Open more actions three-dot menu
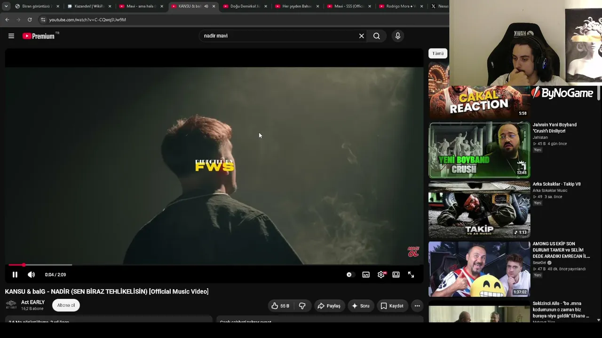This screenshot has width=602, height=338. pyautogui.click(x=417, y=306)
